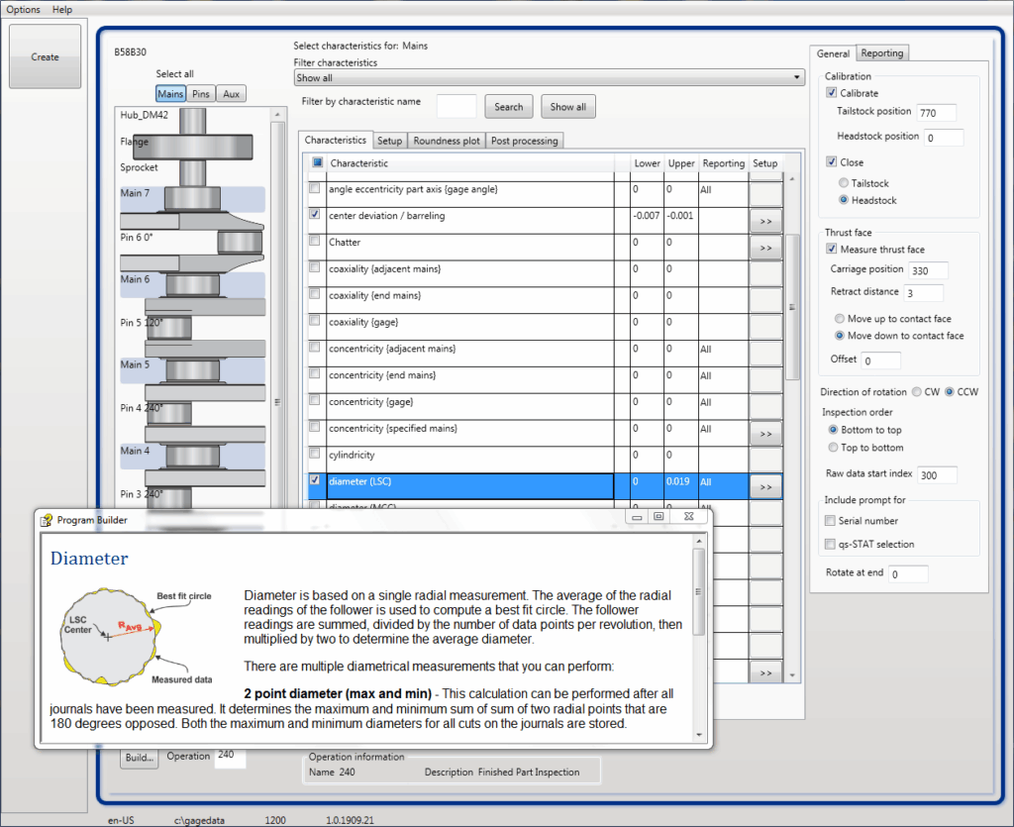Enable the cylindricity checkbox
The image size is (1014, 827).
(315, 455)
